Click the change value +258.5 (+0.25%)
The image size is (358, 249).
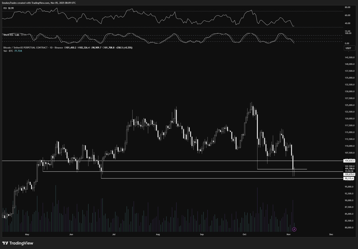[x=124, y=47]
